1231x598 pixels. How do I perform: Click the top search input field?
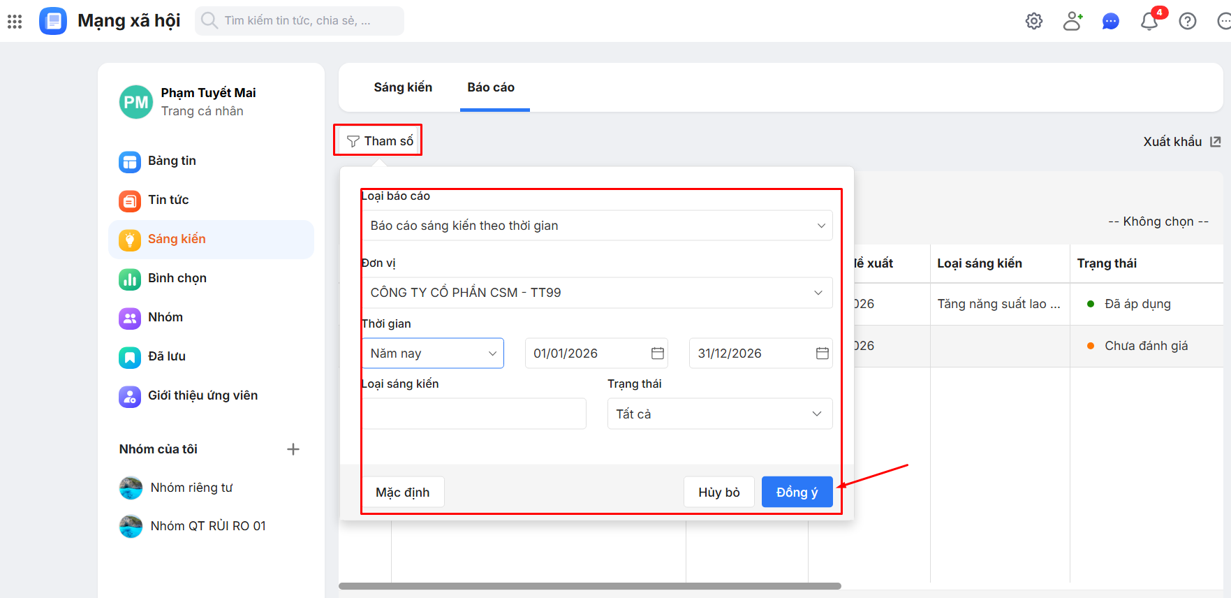(299, 21)
